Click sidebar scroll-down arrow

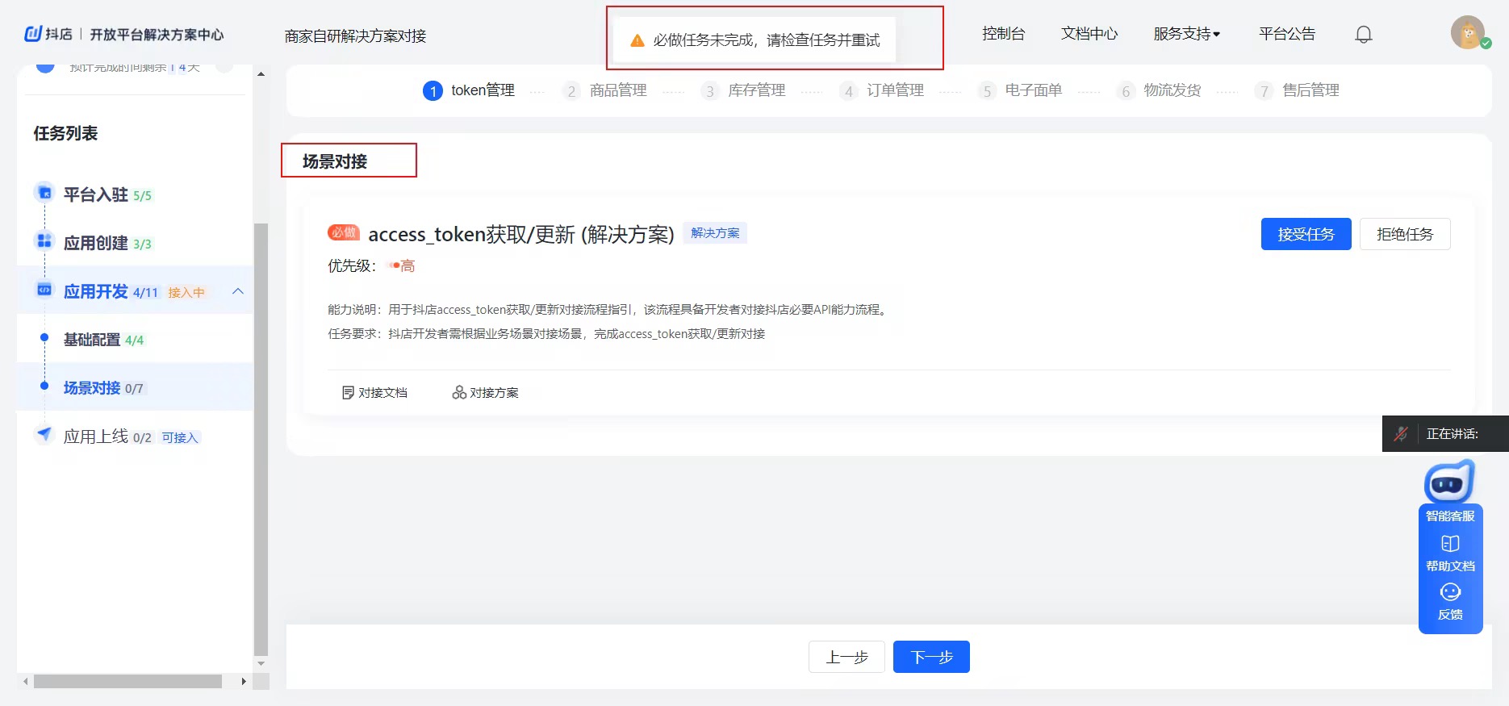click(261, 663)
